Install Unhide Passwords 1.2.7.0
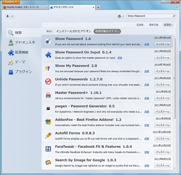The image size is (181, 175). pos(163,85)
